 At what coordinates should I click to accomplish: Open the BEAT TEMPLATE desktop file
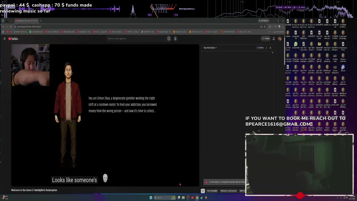click(x=303, y=35)
